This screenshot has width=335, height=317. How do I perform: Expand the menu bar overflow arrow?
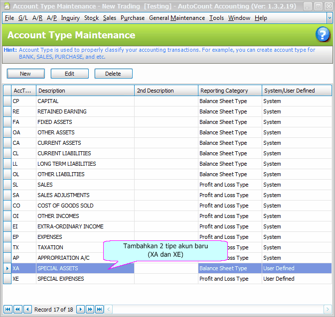330,18
